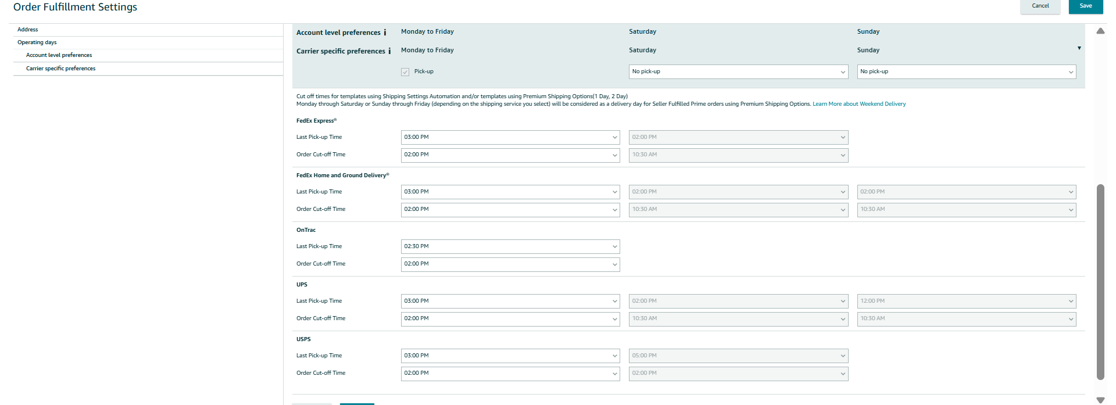Image resolution: width=1116 pixels, height=405 pixels.
Task: Click the Order Fulfillment Settings page title
Action: 76,7
